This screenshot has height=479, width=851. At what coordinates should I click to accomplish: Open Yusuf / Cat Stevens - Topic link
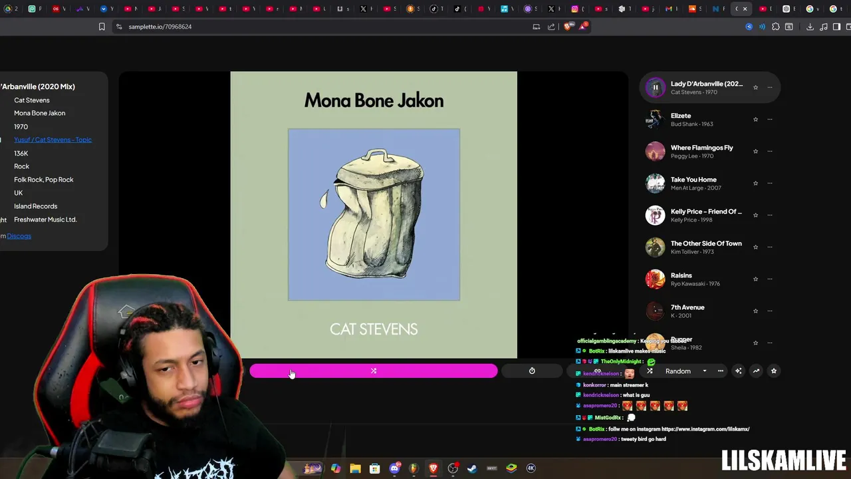click(53, 140)
